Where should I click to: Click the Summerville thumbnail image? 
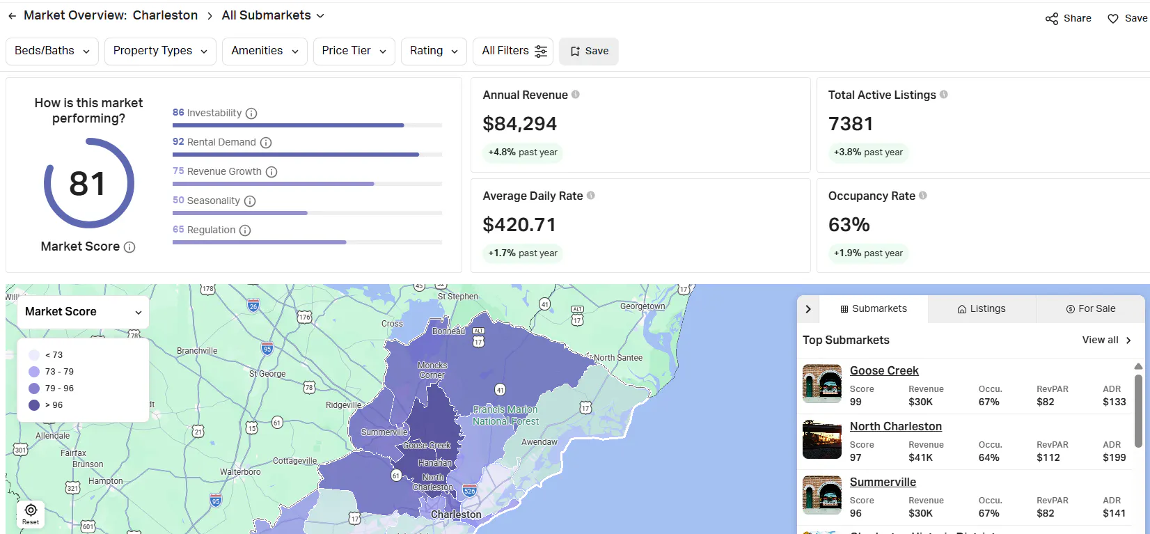822,495
